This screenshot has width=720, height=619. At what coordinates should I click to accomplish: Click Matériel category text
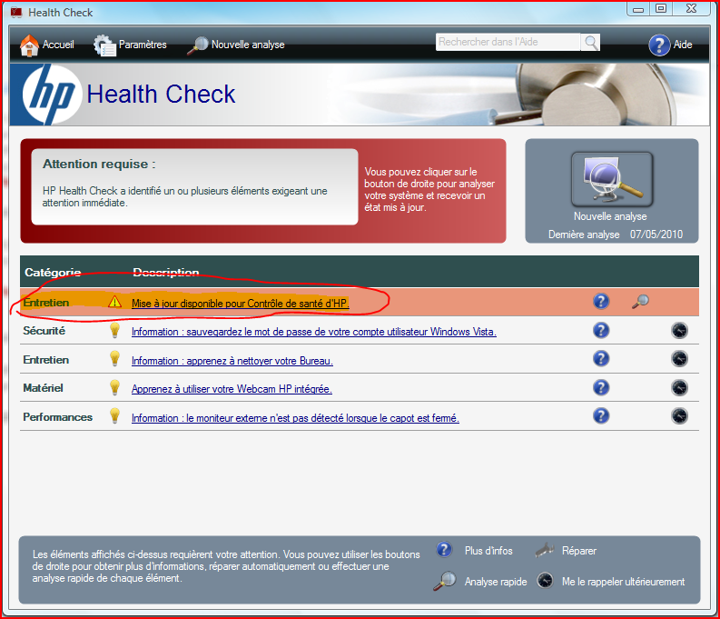[44, 388]
